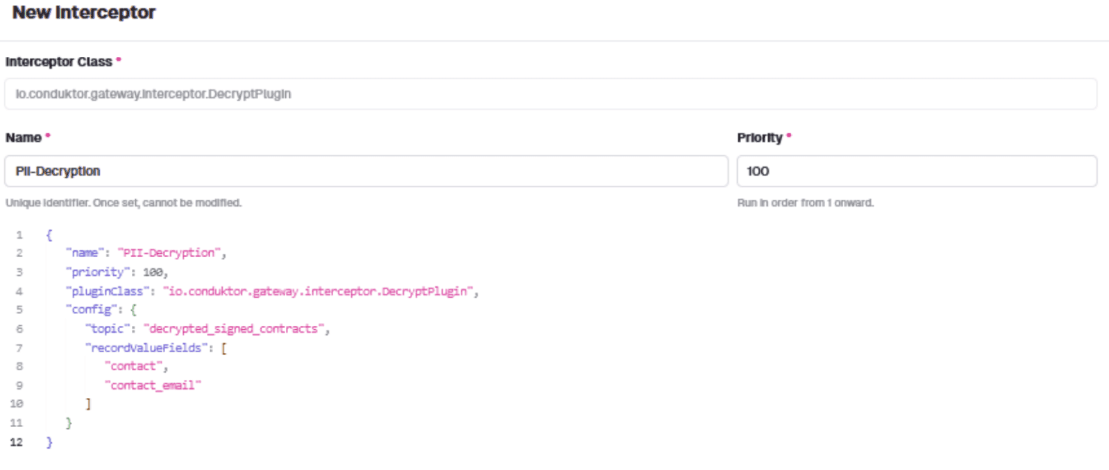Screen dimensions: 1109x470
Task: Click the "name" key in JSON editor
Action: tap(85, 253)
